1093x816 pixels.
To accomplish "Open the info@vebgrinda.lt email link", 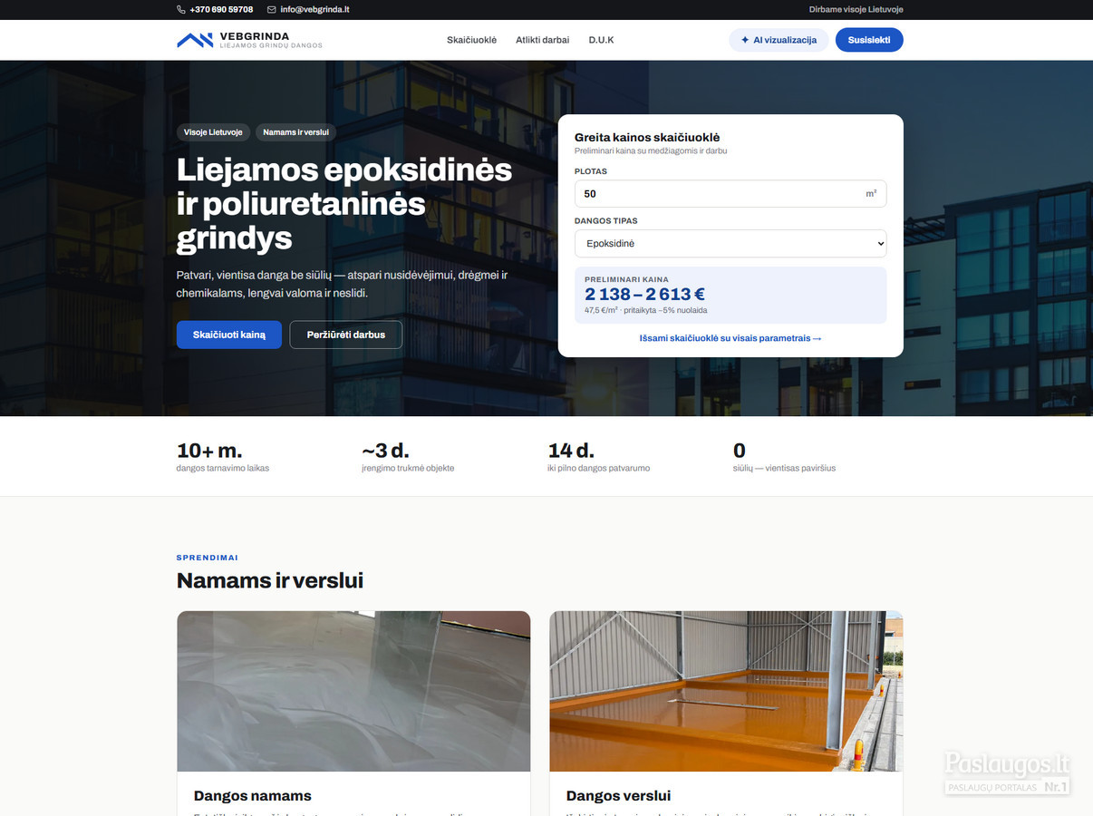I will coord(315,9).
